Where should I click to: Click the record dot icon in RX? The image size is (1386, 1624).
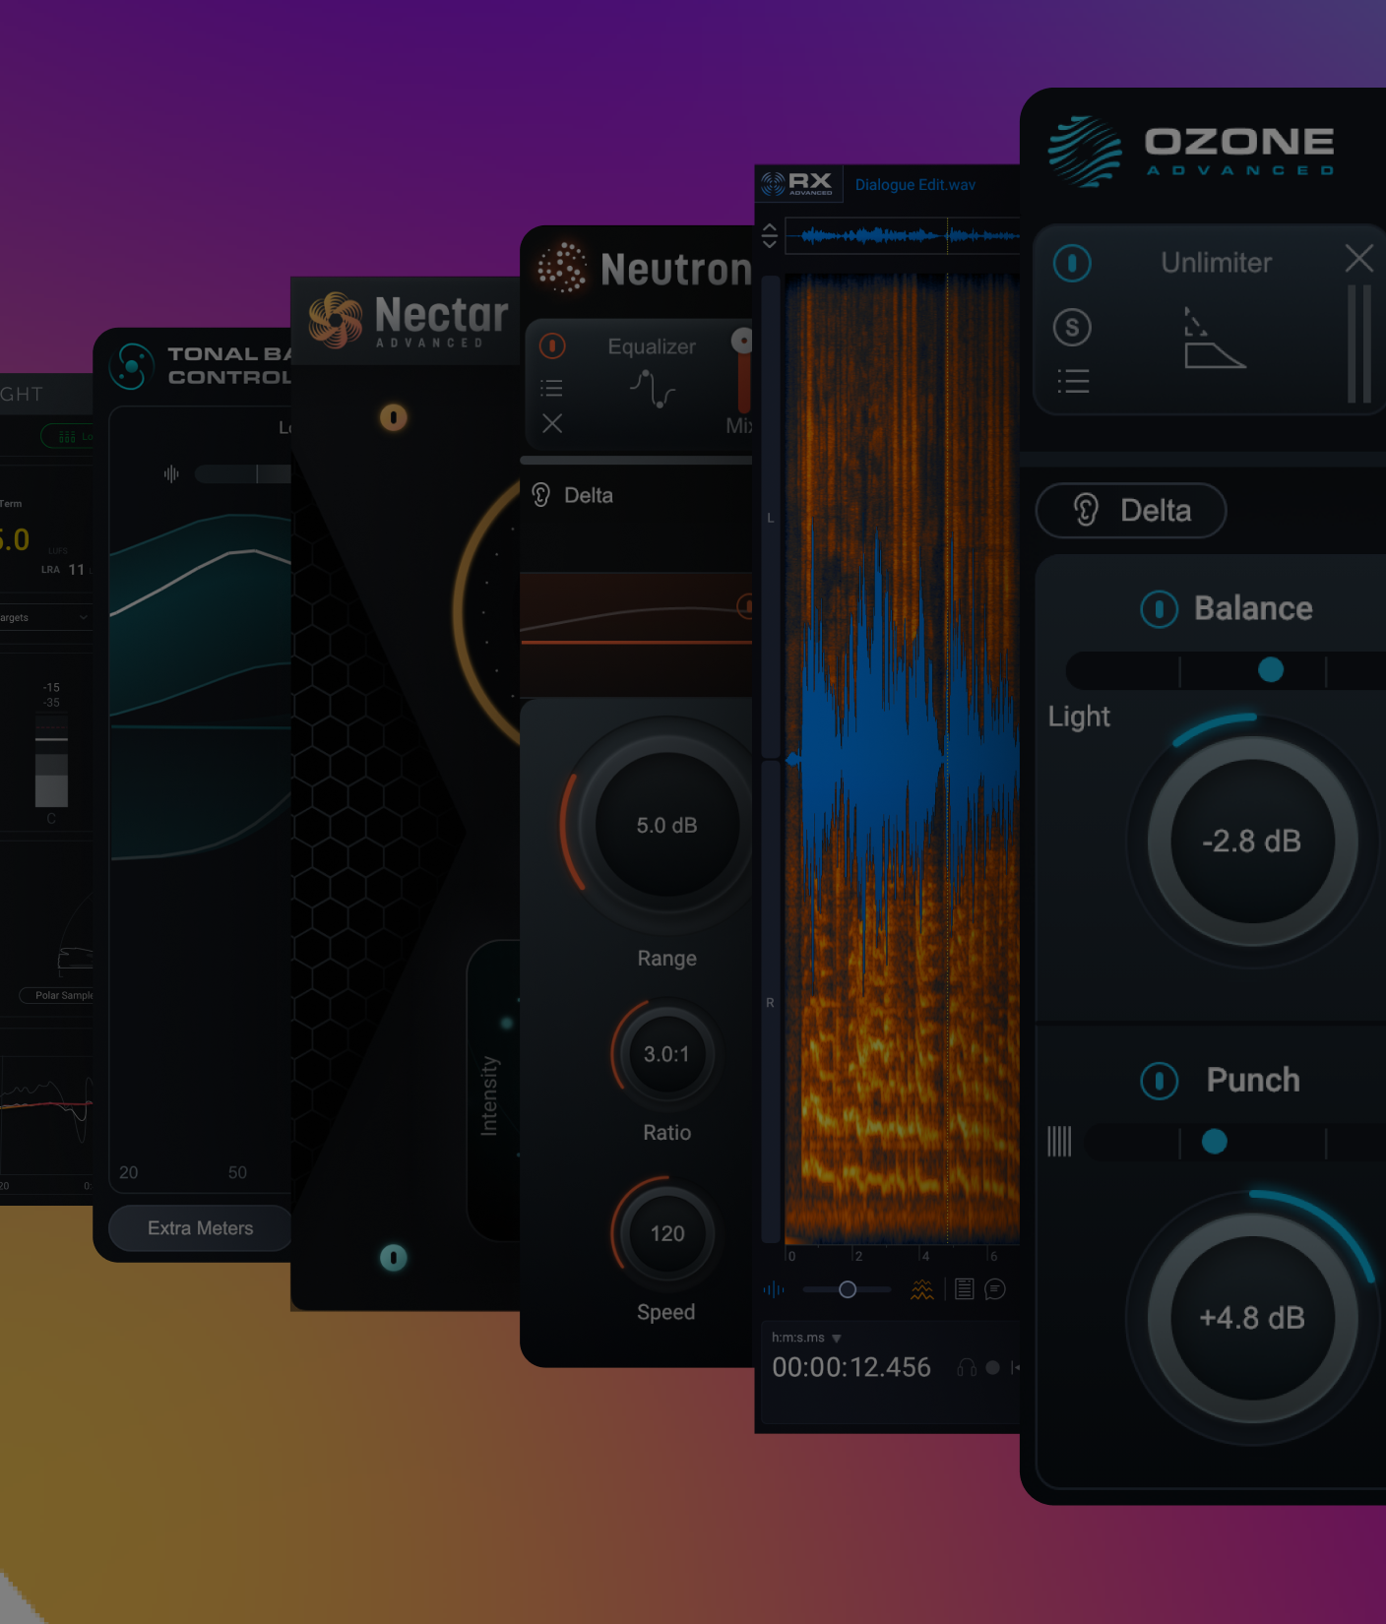coord(992,1367)
